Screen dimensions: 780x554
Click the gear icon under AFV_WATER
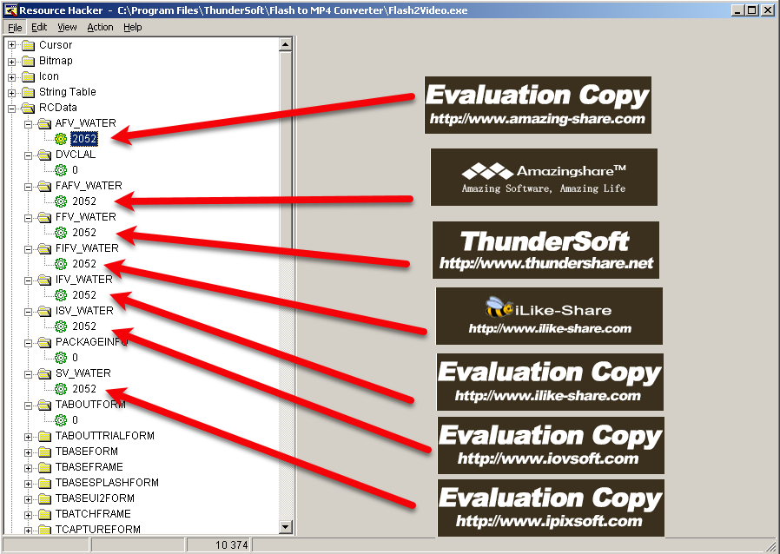(61, 139)
